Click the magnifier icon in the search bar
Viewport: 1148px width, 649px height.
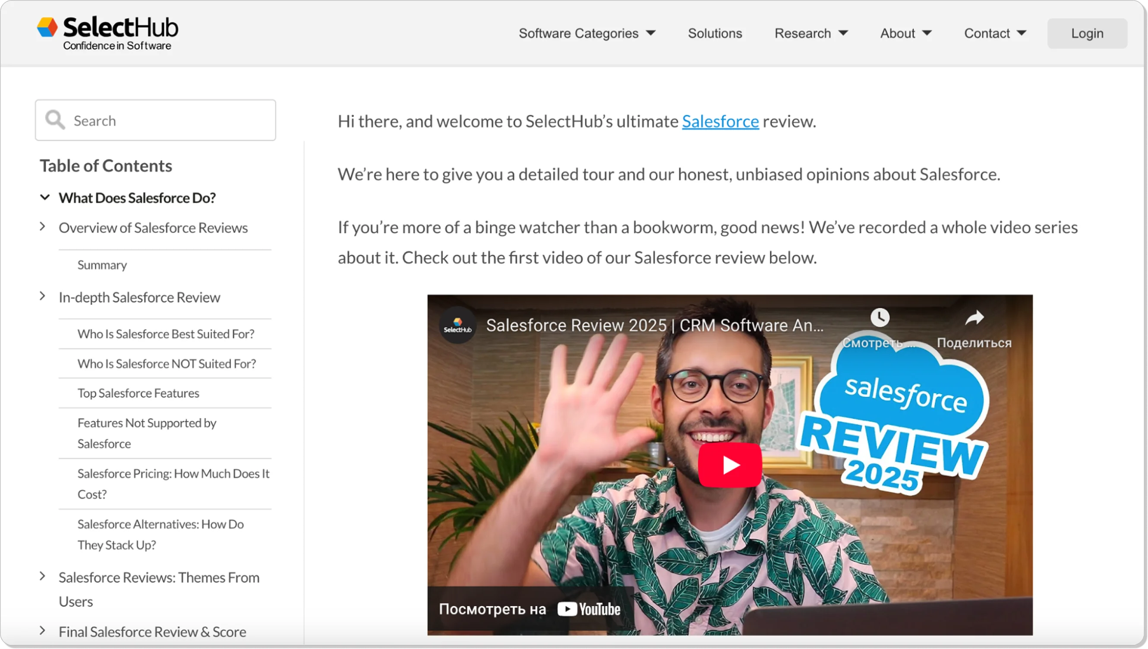(54, 120)
